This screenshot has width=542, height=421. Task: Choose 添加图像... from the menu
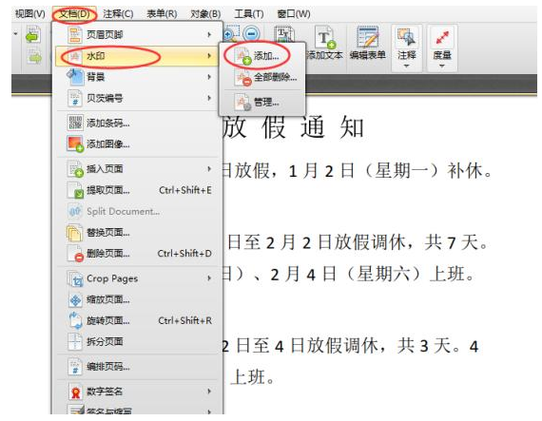point(138,144)
